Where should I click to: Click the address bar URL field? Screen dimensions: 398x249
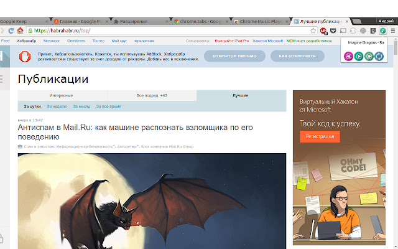(172, 31)
